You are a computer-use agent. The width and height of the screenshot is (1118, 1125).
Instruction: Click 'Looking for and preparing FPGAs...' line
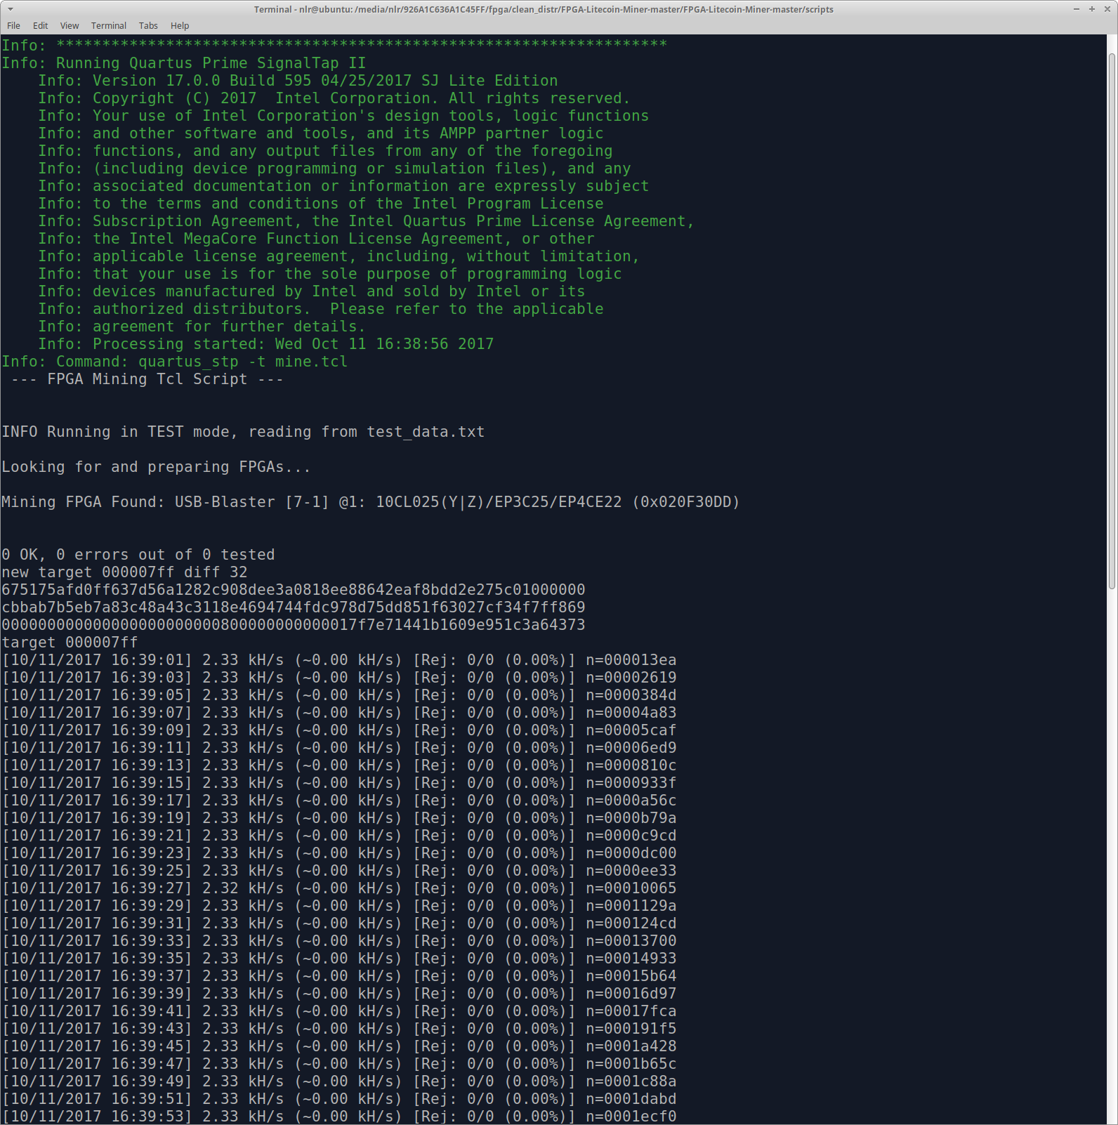(156, 467)
